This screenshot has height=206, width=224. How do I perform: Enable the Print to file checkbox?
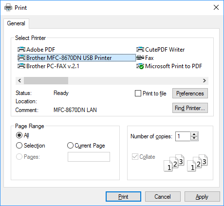tap(138, 94)
